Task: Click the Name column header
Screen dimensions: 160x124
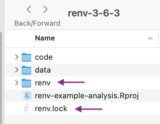Action: (45, 38)
